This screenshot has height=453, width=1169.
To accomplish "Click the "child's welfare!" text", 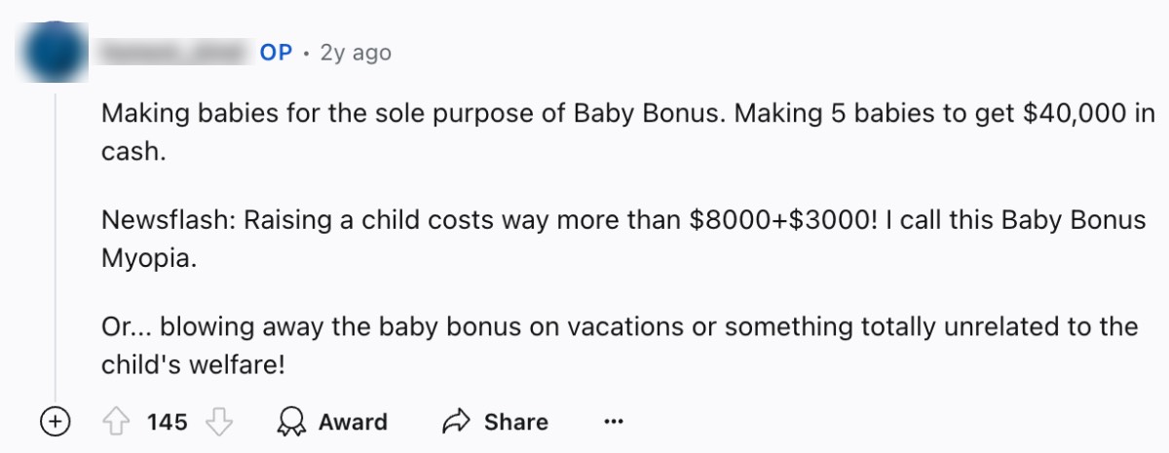I will (197, 364).
